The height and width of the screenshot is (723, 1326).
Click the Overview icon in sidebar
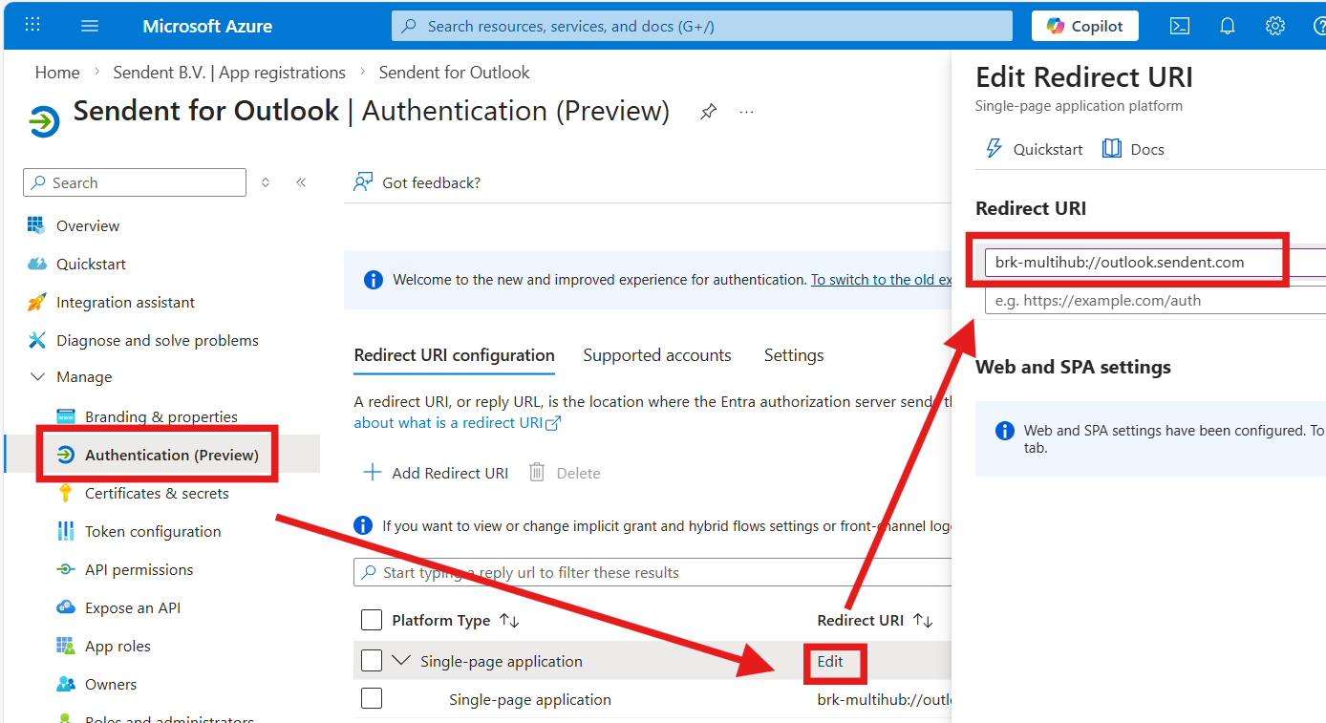(37, 225)
